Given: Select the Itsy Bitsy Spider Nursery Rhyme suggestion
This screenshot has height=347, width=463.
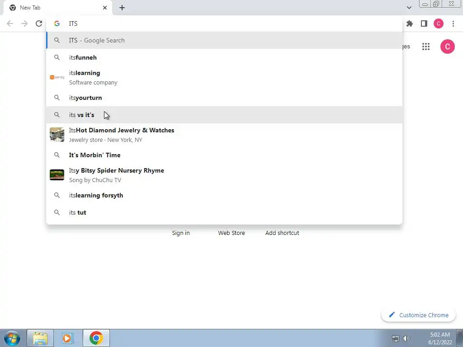Looking at the screenshot, I should pyautogui.click(x=224, y=175).
